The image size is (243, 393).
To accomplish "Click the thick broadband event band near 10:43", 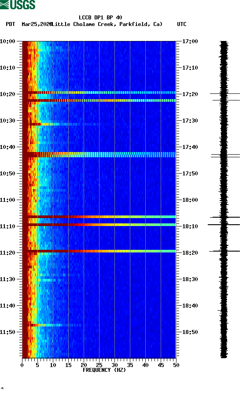I will [x=99, y=155].
